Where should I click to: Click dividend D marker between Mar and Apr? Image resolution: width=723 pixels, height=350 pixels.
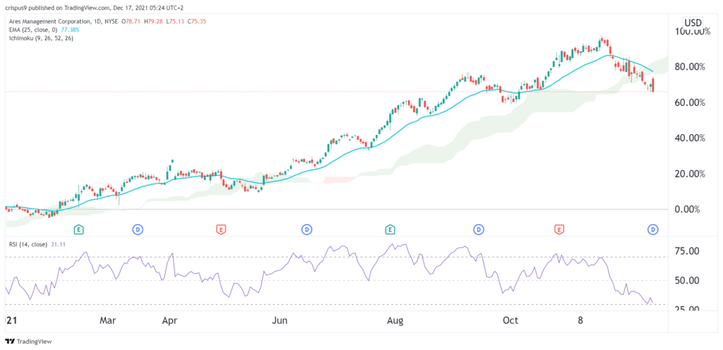pyautogui.click(x=138, y=229)
